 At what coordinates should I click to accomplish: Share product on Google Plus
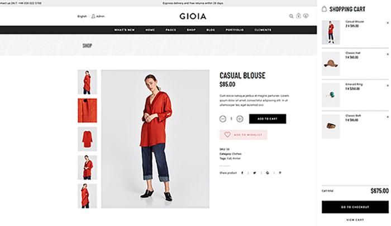[268, 173]
